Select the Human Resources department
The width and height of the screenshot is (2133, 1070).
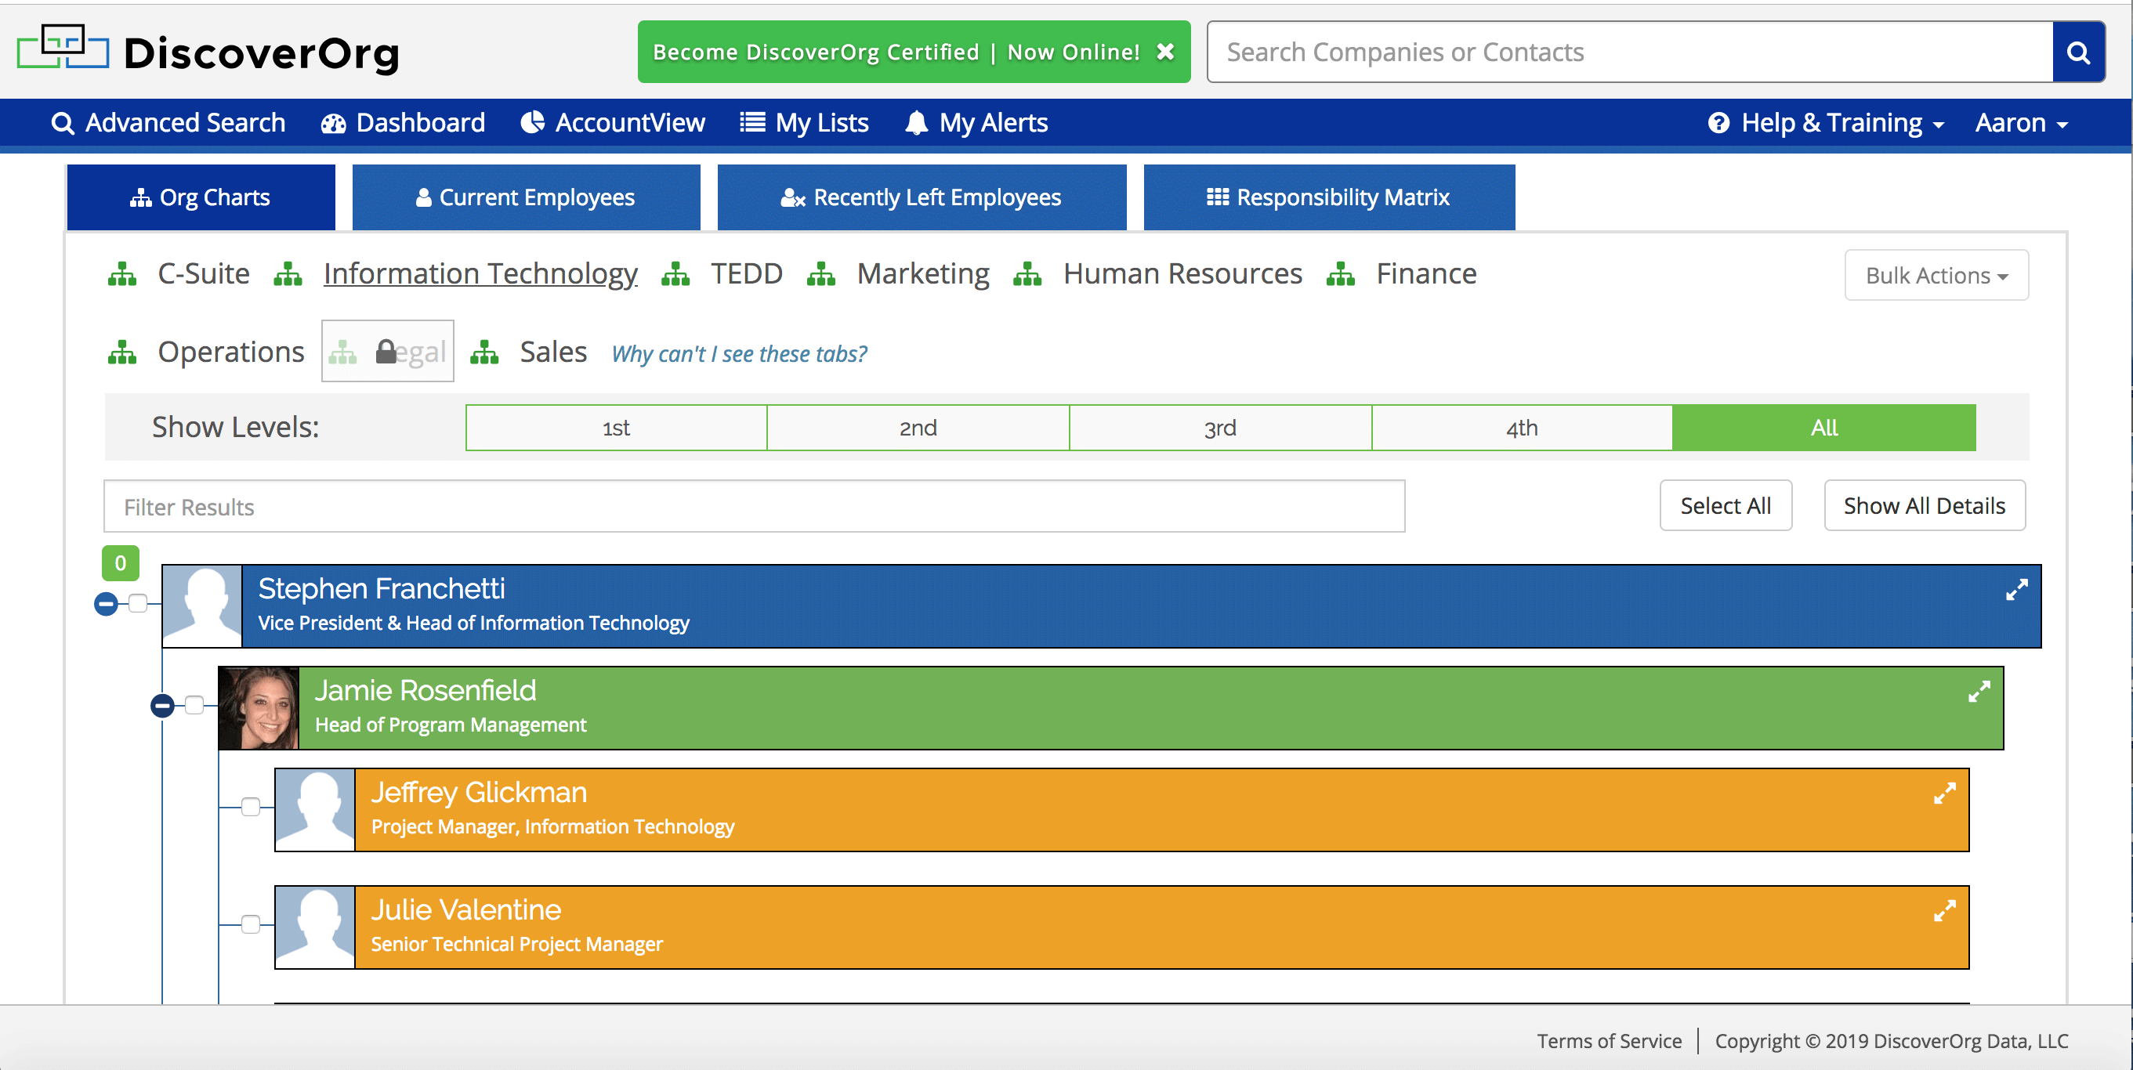tap(1182, 274)
